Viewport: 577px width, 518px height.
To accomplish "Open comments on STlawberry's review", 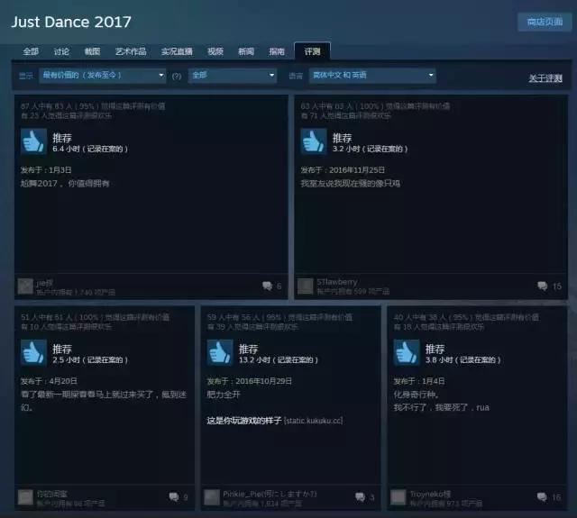I will pyautogui.click(x=549, y=286).
